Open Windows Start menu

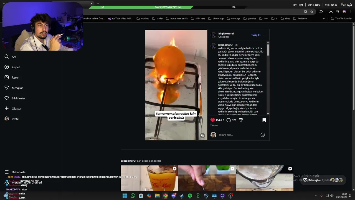coord(125,196)
